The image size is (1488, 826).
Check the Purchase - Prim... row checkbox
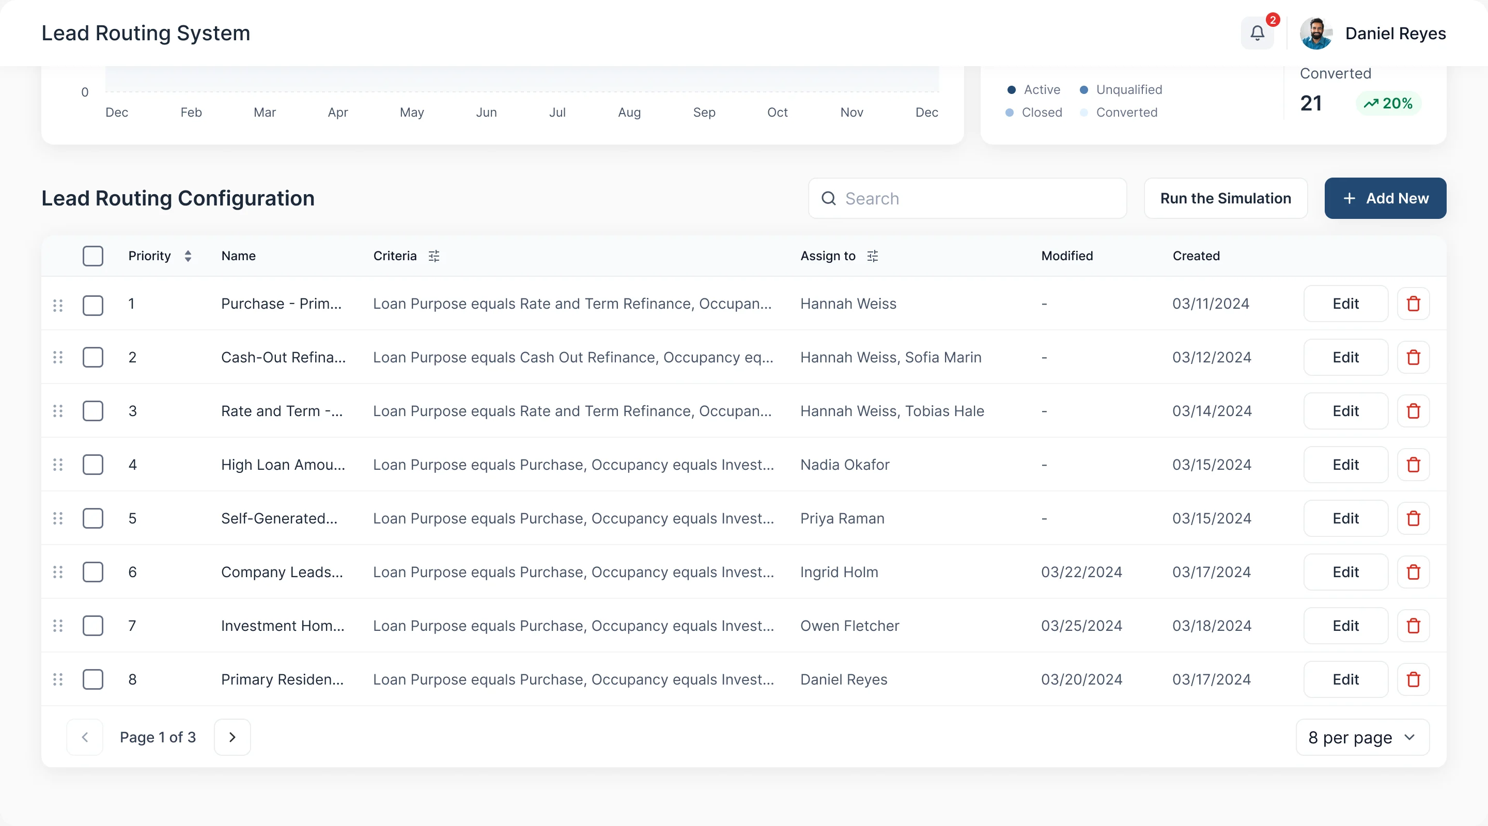point(93,305)
